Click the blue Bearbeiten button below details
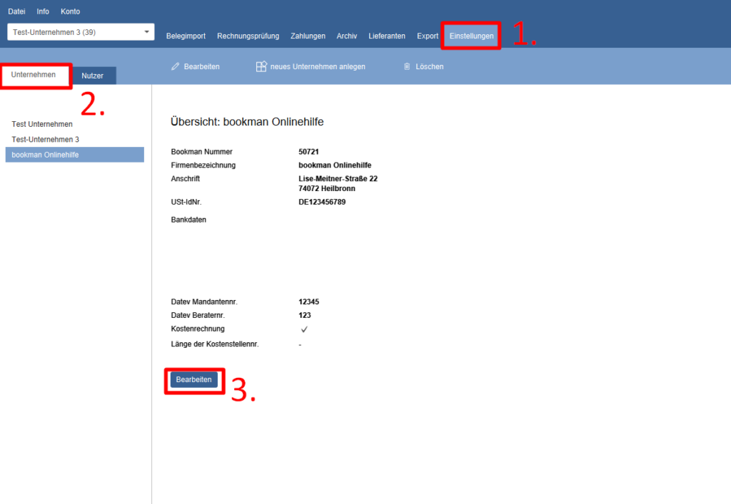The image size is (731, 504). point(194,380)
